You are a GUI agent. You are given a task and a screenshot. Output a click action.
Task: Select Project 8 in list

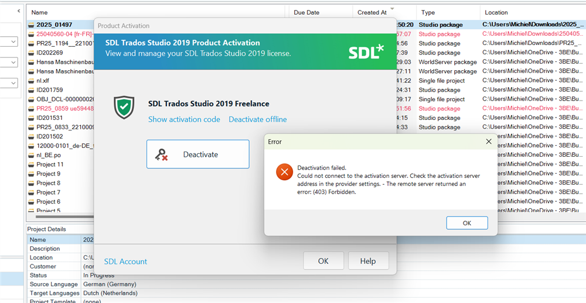click(x=48, y=183)
